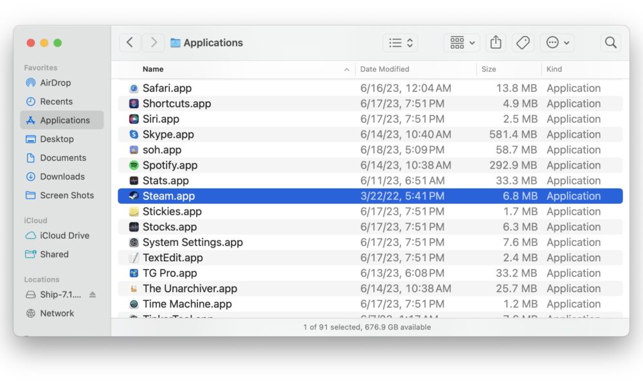Go back using the left chevron button

tap(130, 42)
